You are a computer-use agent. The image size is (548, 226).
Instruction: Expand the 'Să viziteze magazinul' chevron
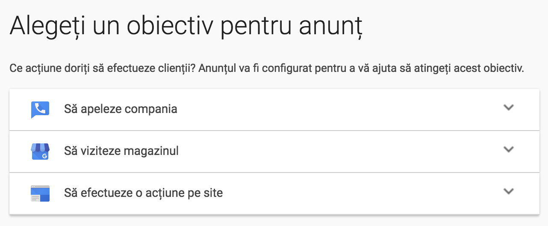click(x=508, y=149)
